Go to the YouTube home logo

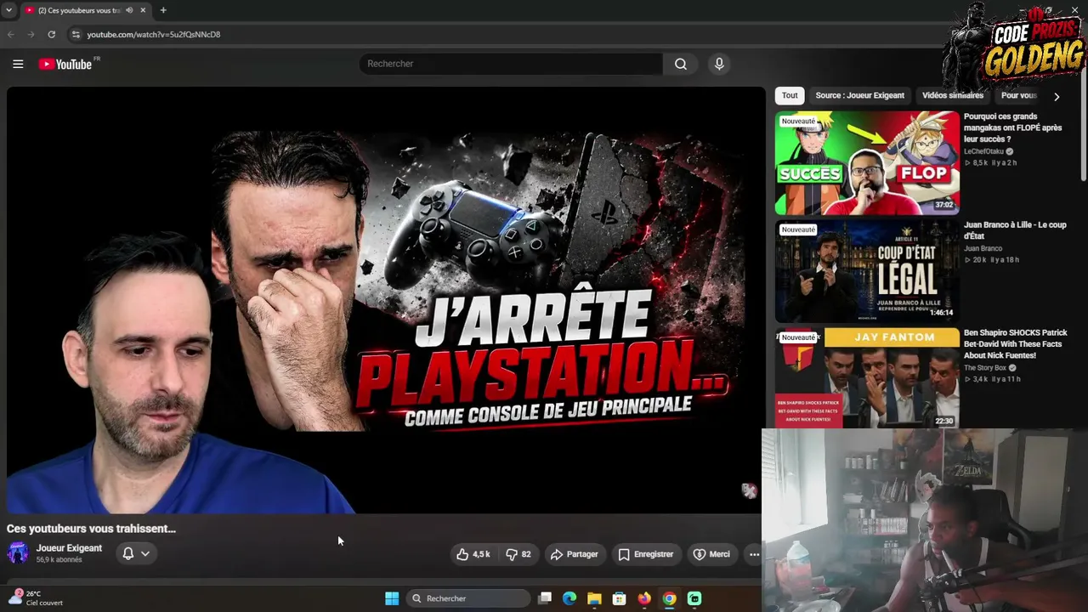65,64
